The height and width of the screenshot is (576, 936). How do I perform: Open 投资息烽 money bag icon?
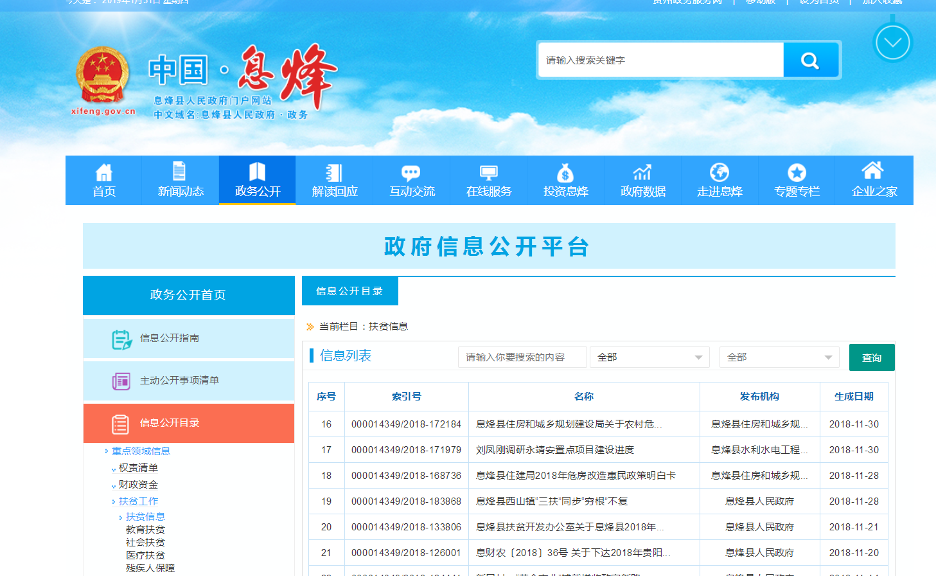565,172
